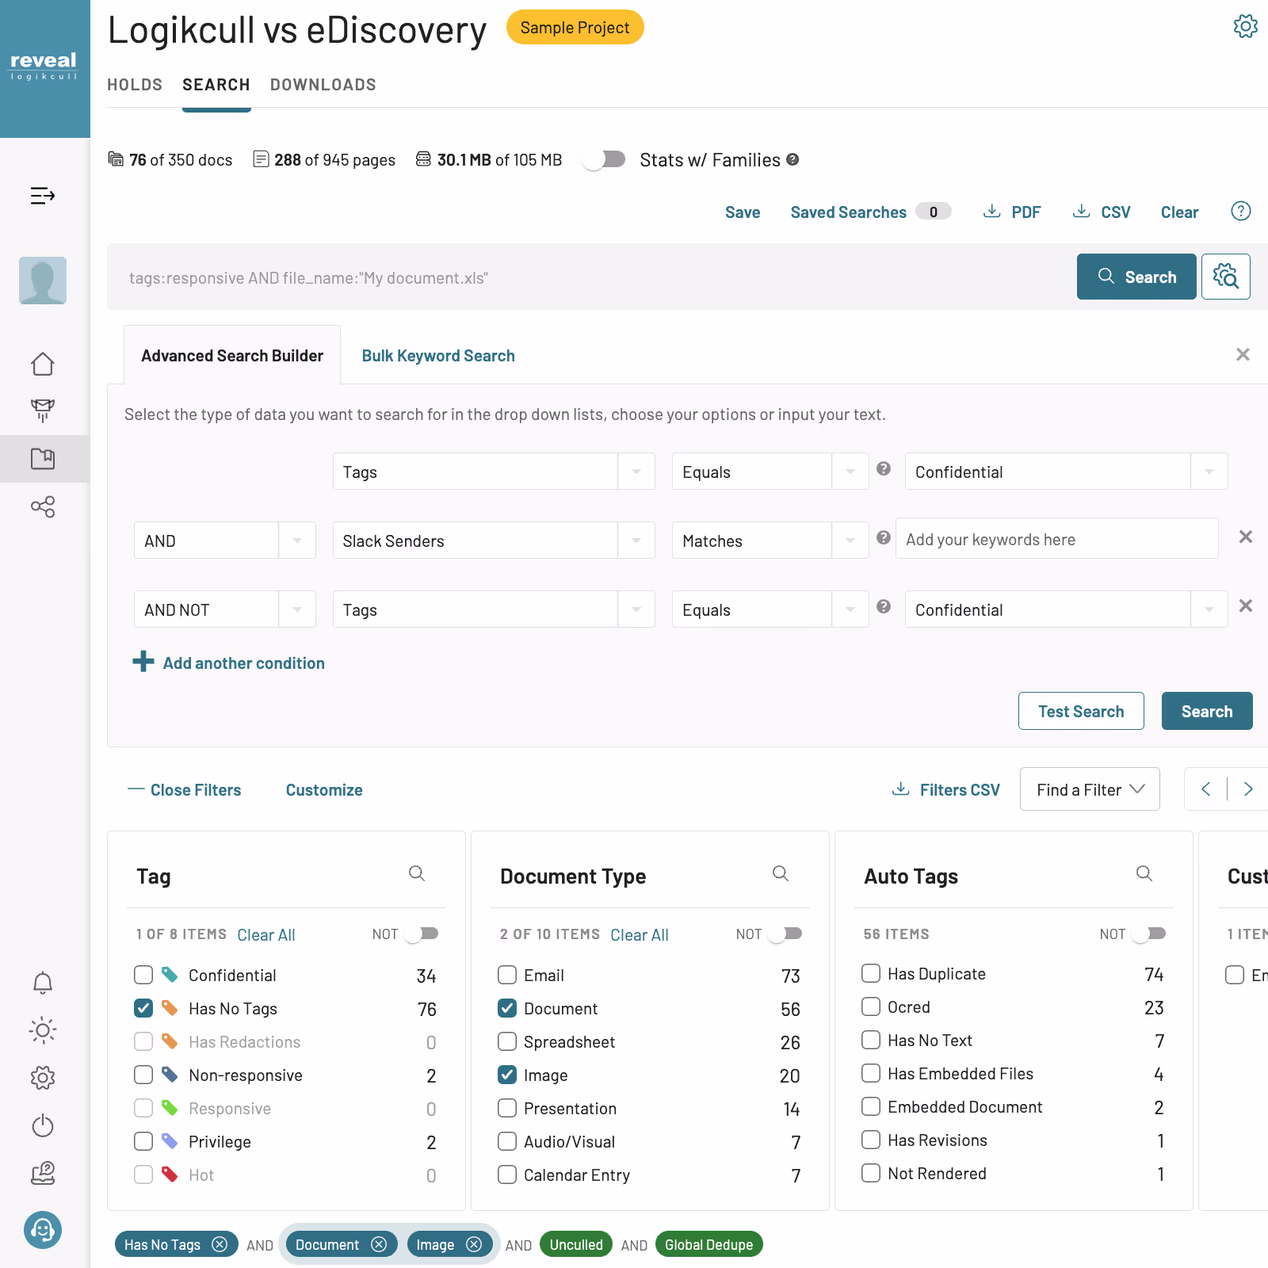Image resolution: width=1268 pixels, height=1268 pixels.
Task: Open the support chat headset icon
Action: click(x=43, y=1230)
